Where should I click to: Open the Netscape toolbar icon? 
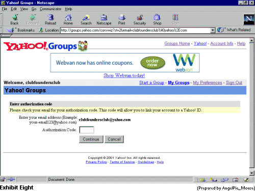click(x=104, y=19)
